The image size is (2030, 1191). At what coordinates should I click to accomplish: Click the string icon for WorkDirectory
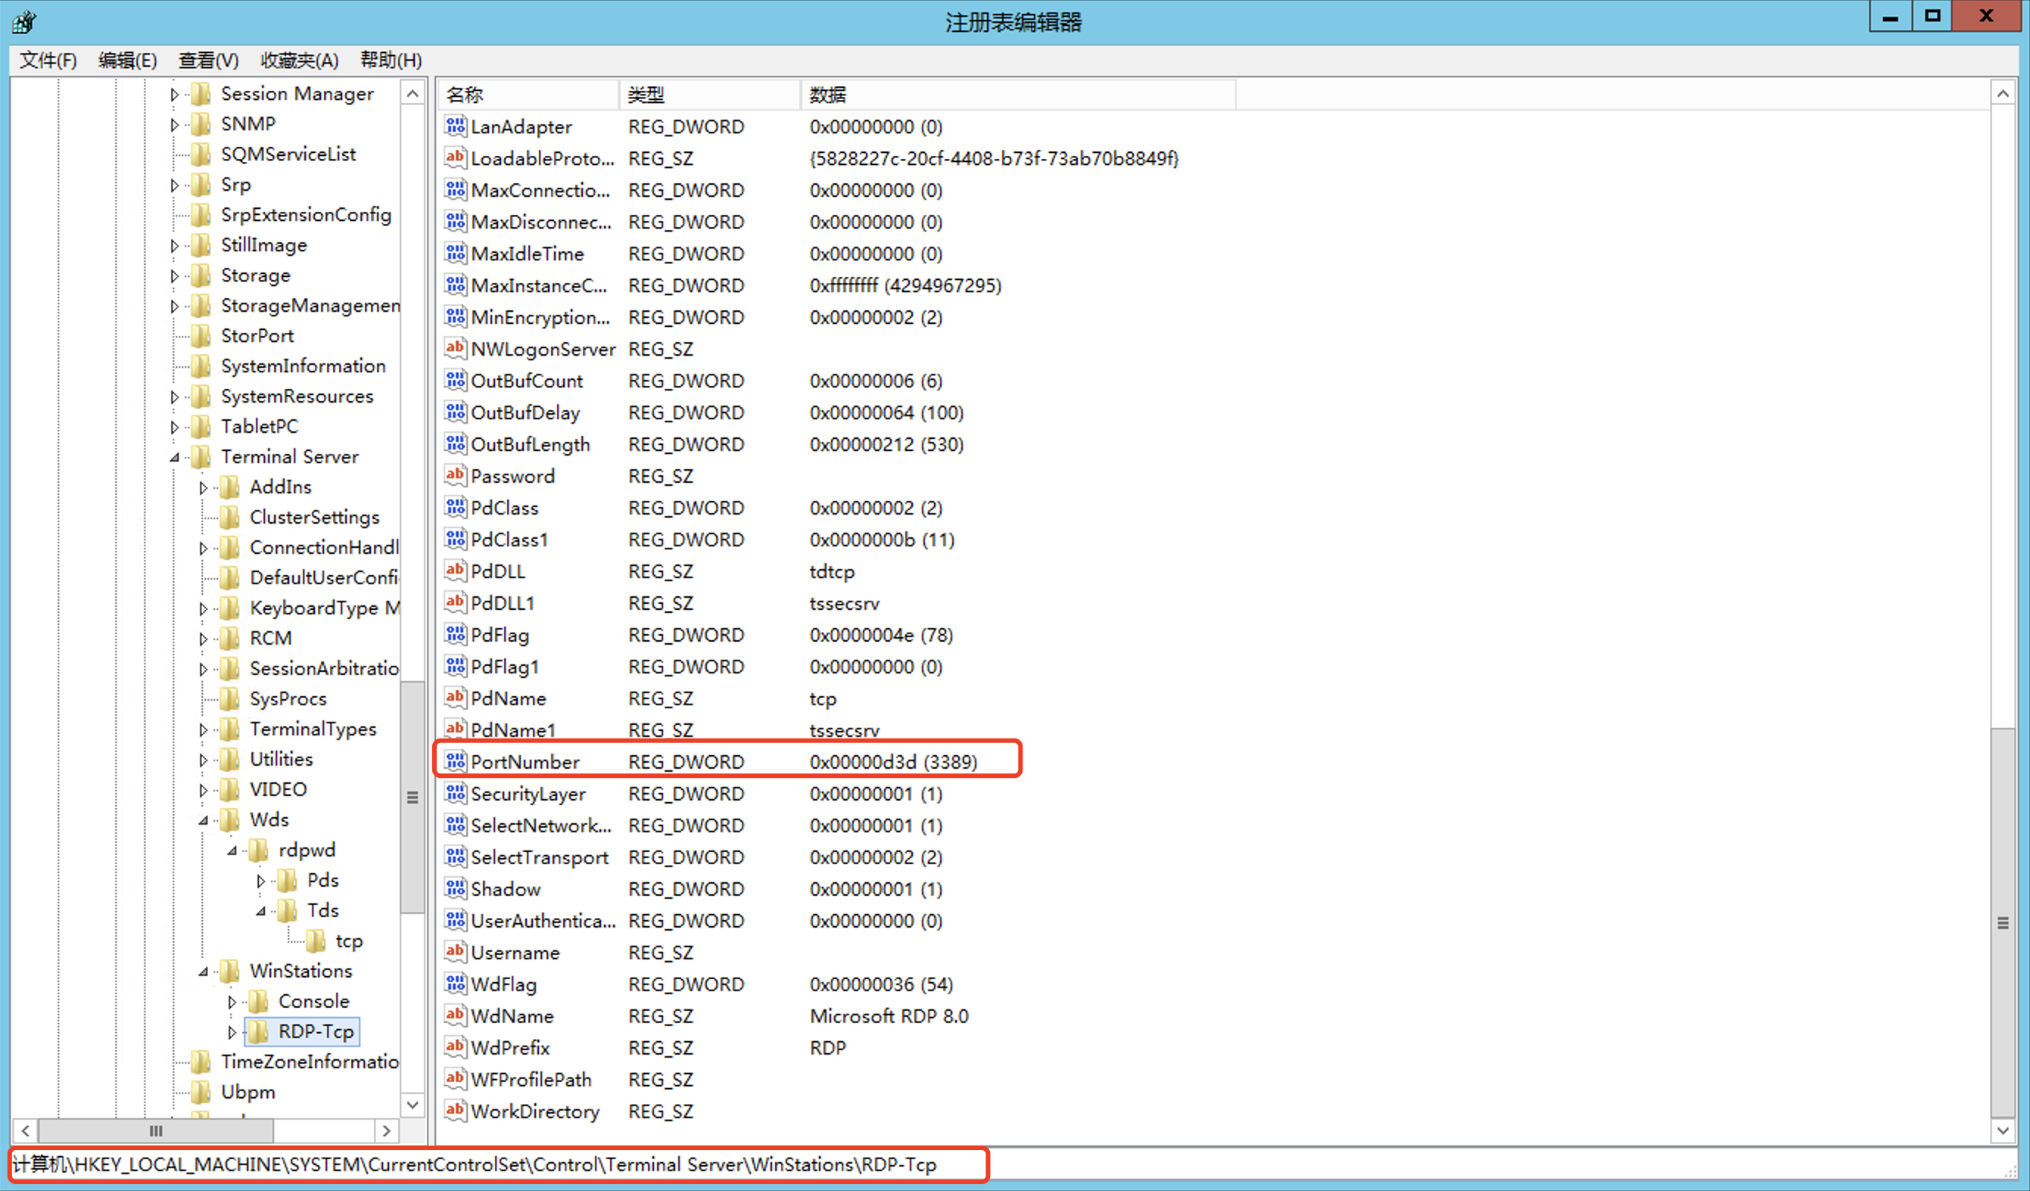tap(455, 1111)
